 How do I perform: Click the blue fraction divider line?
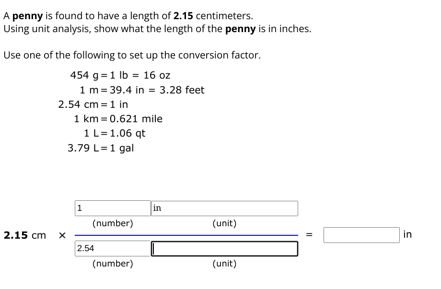point(186,235)
